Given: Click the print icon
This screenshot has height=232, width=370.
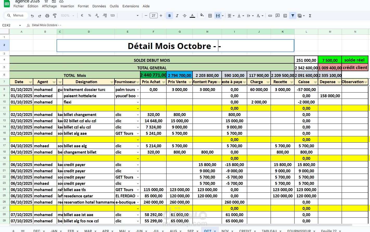Looking at the screenshot, I should click(x=47, y=16).
